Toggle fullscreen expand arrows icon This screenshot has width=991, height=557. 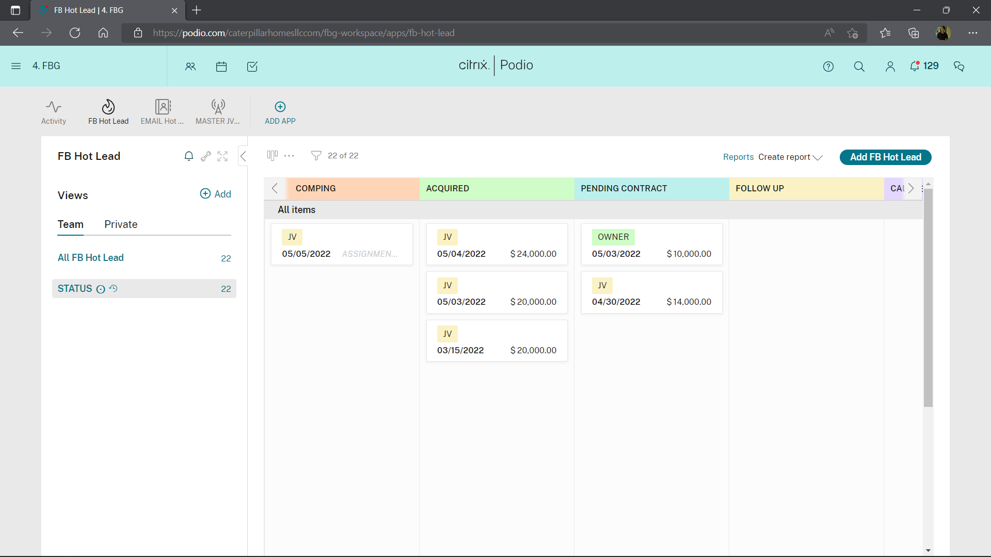(x=222, y=156)
